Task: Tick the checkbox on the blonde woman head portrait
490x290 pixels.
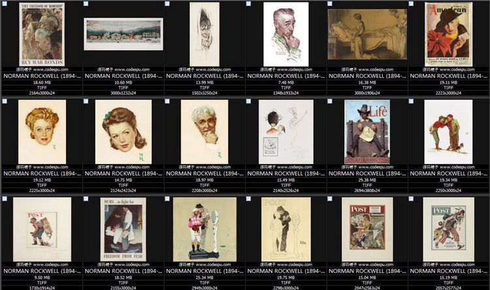Action: pos(5,101)
